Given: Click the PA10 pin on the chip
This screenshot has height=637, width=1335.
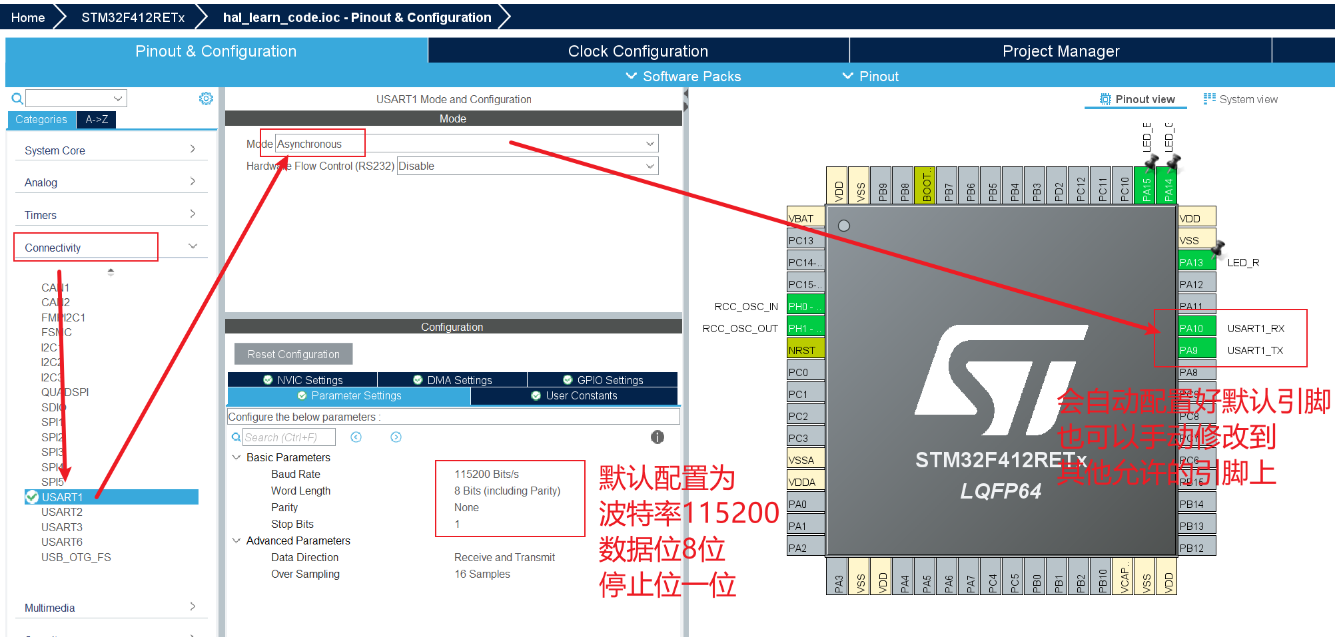Looking at the screenshot, I should click(x=1196, y=328).
